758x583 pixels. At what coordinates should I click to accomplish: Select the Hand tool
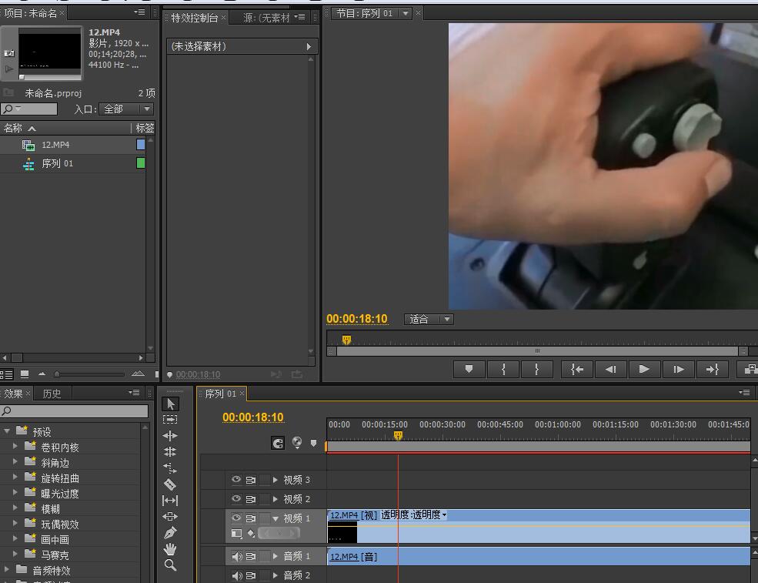click(170, 548)
